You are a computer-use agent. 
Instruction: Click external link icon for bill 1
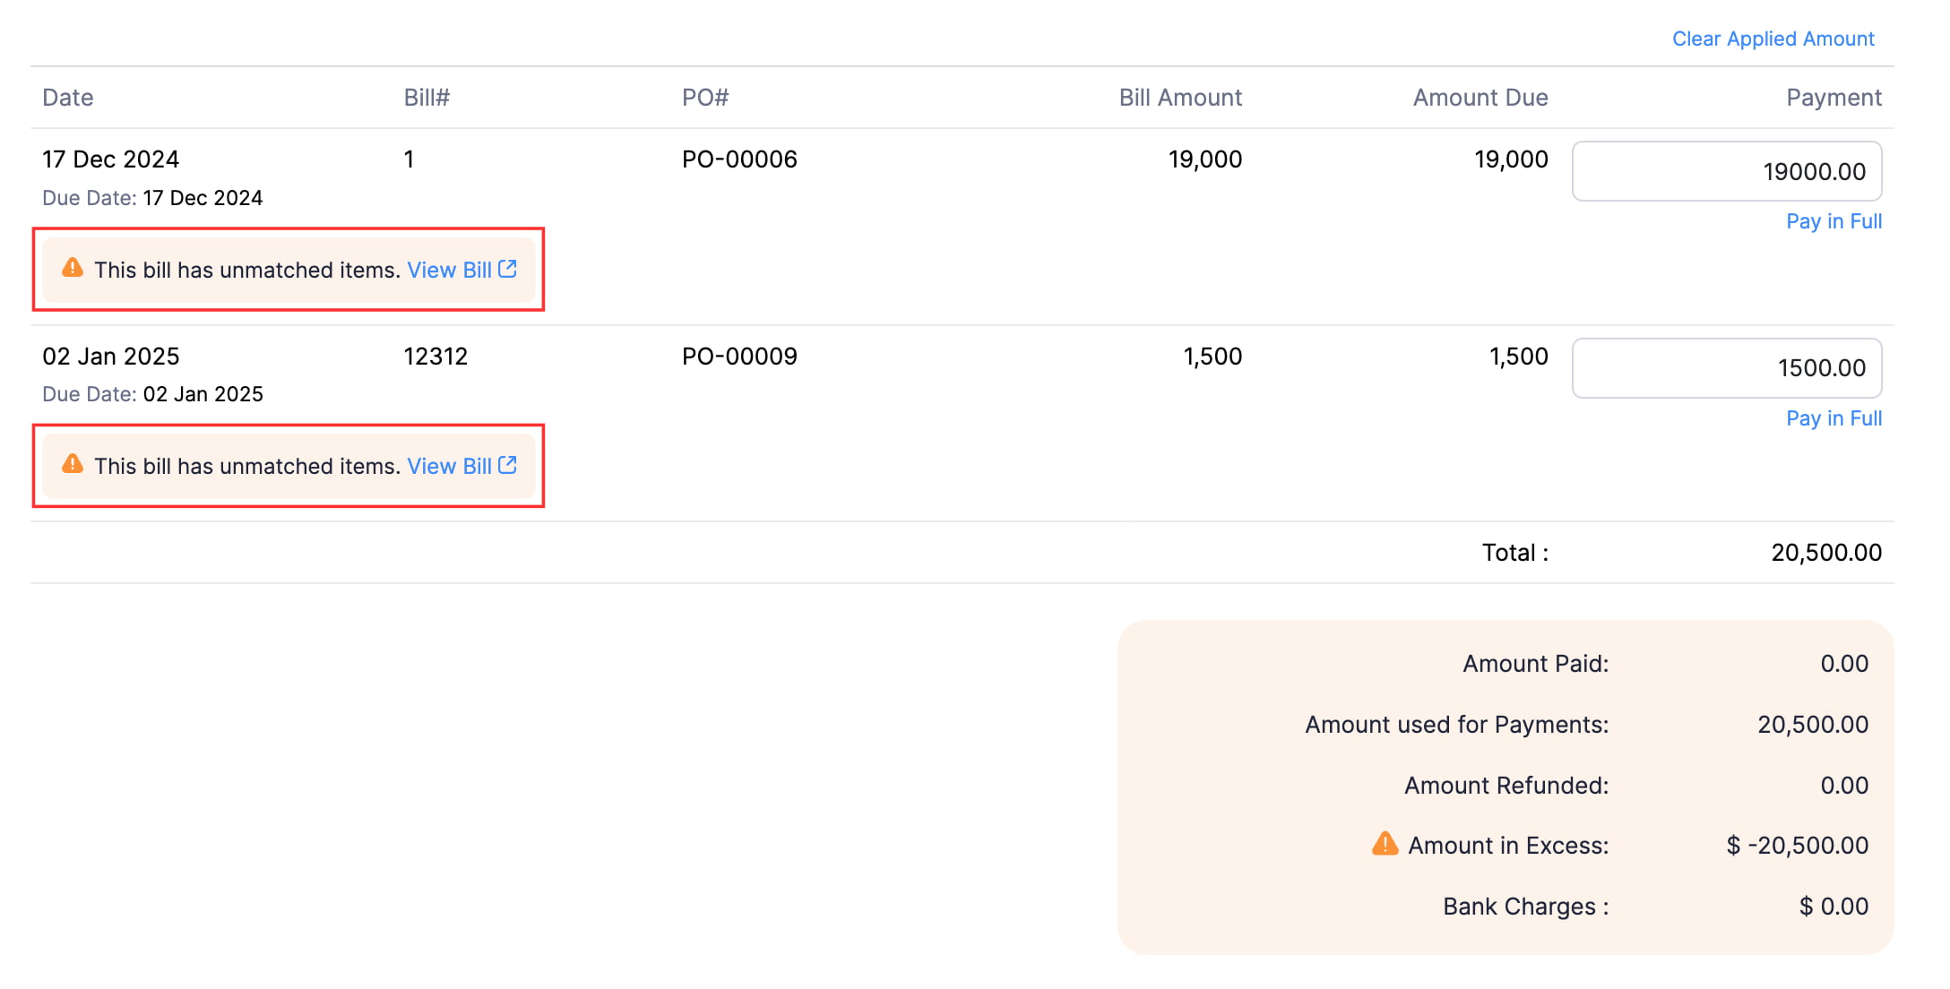(x=508, y=269)
